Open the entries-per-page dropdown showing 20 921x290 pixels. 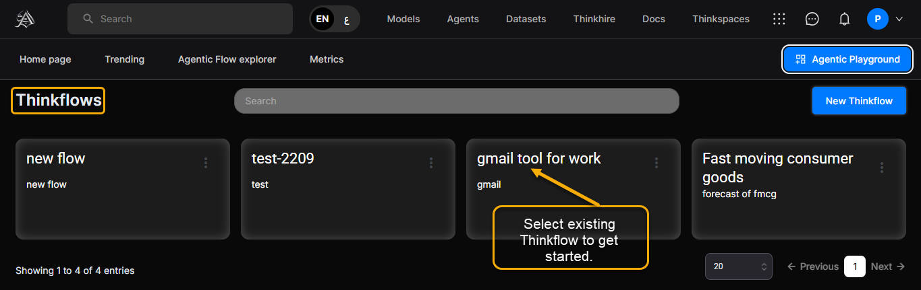pos(738,266)
